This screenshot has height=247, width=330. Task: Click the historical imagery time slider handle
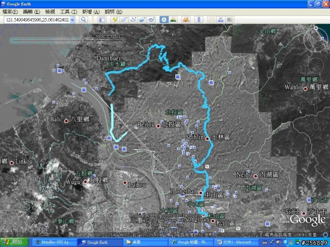pyautogui.click(x=120, y=43)
